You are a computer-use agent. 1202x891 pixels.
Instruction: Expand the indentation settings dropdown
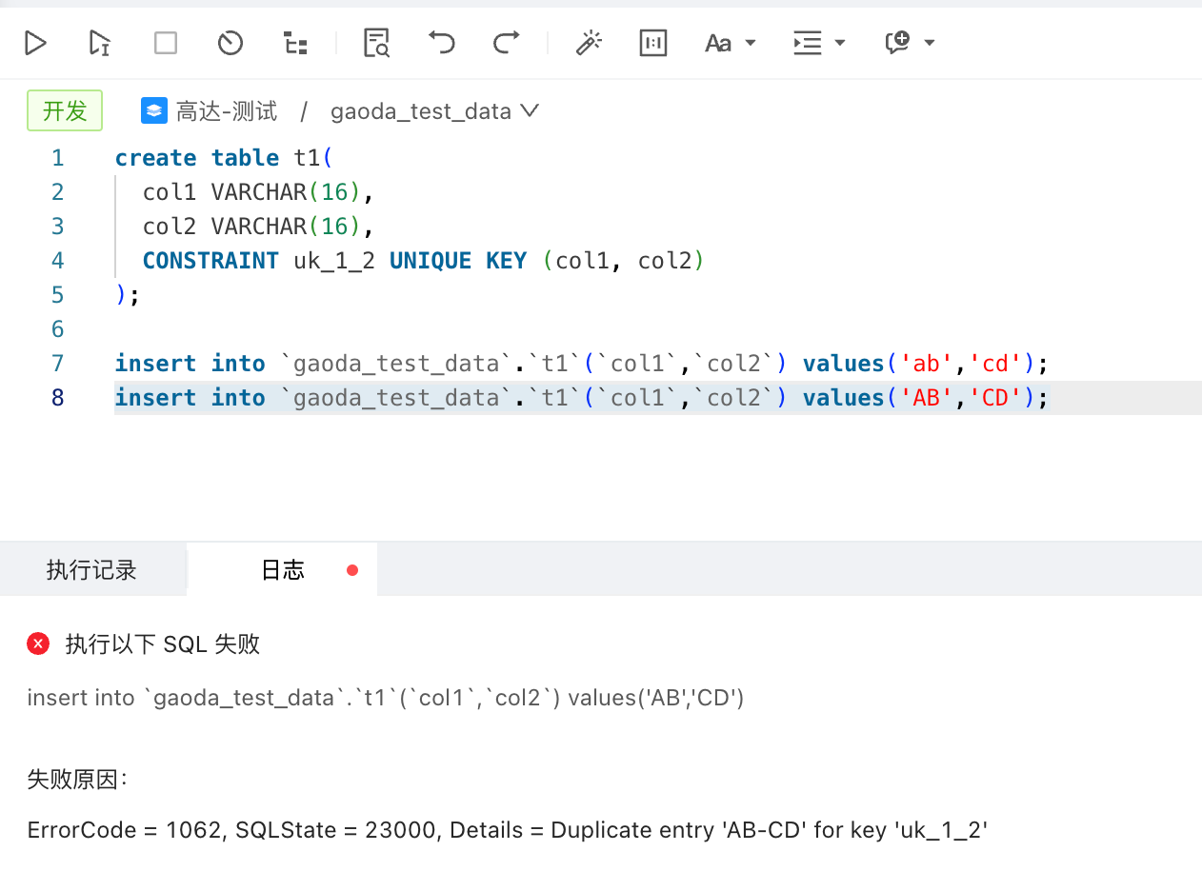click(x=818, y=43)
